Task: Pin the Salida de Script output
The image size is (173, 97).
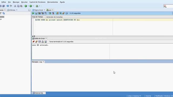Action: click(x=34, y=41)
